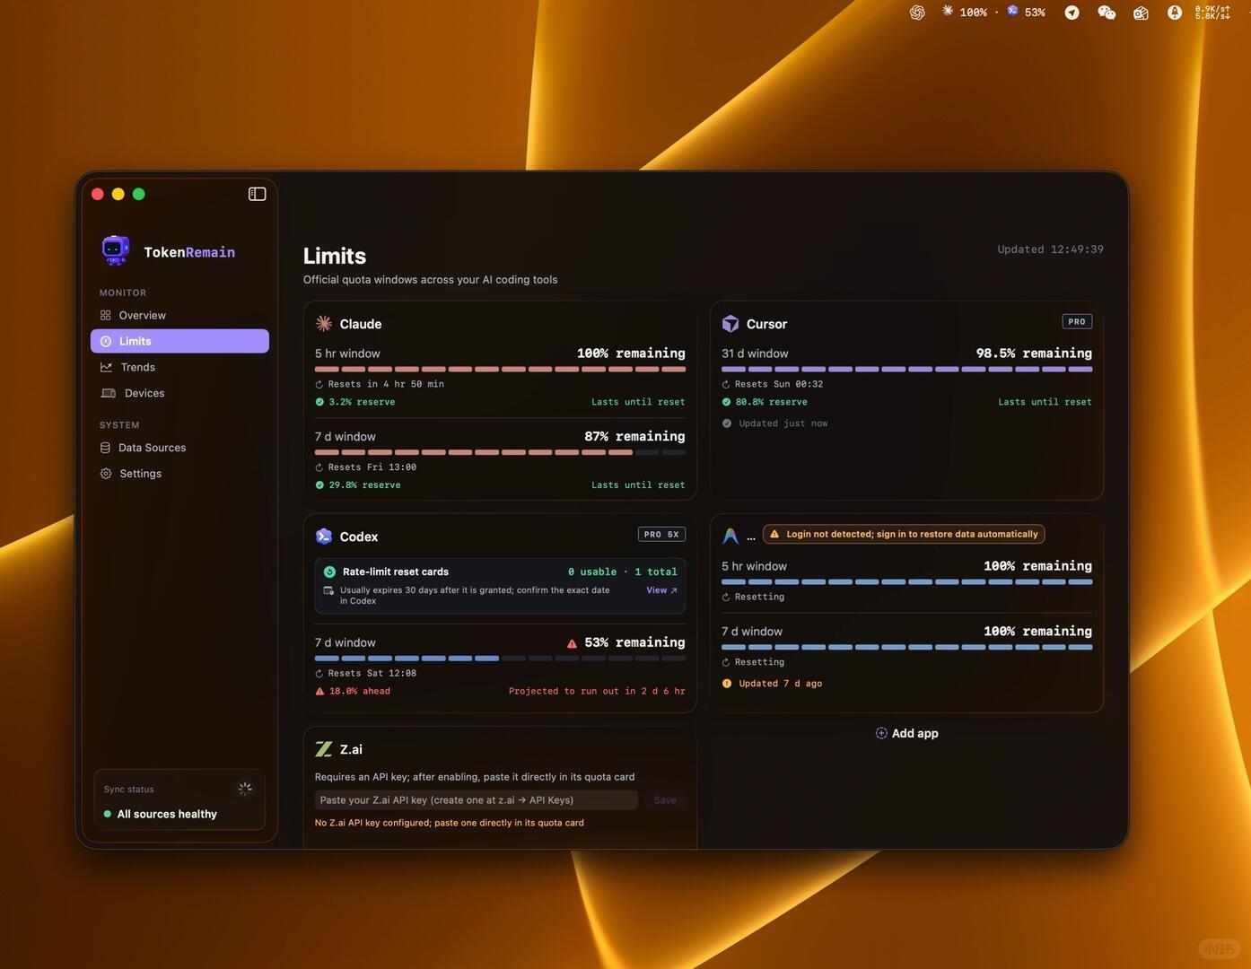Click the Cursor 31 d window progress bar
Image resolution: width=1251 pixels, height=969 pixels.
click(x=906, y=369)
